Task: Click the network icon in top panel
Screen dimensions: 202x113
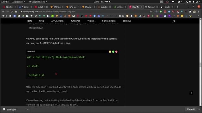Action: 187,2
